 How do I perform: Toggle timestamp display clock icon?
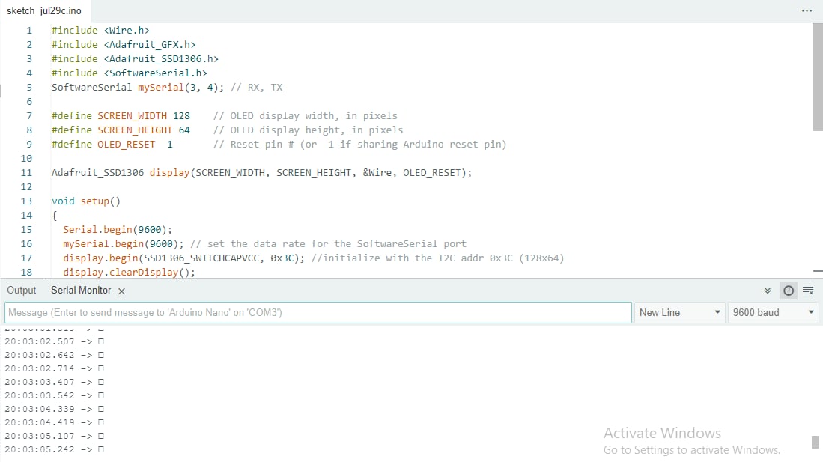(788, 291)
